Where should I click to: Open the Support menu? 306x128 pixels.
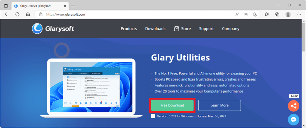(206, 29)
